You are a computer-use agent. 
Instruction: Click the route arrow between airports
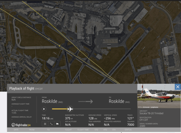click(x=86, y=102)
